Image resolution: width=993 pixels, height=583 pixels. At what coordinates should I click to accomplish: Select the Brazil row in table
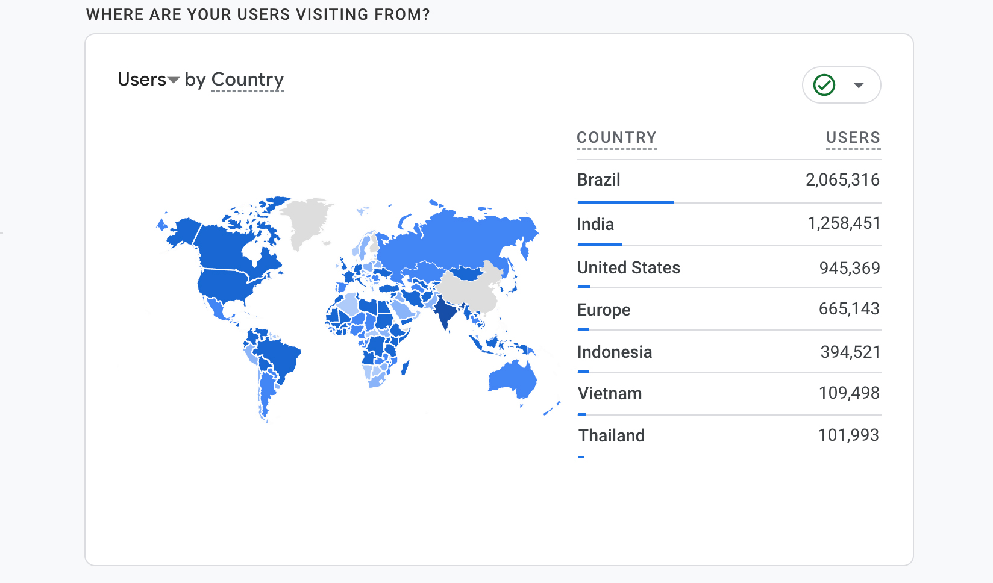point(599,180)
